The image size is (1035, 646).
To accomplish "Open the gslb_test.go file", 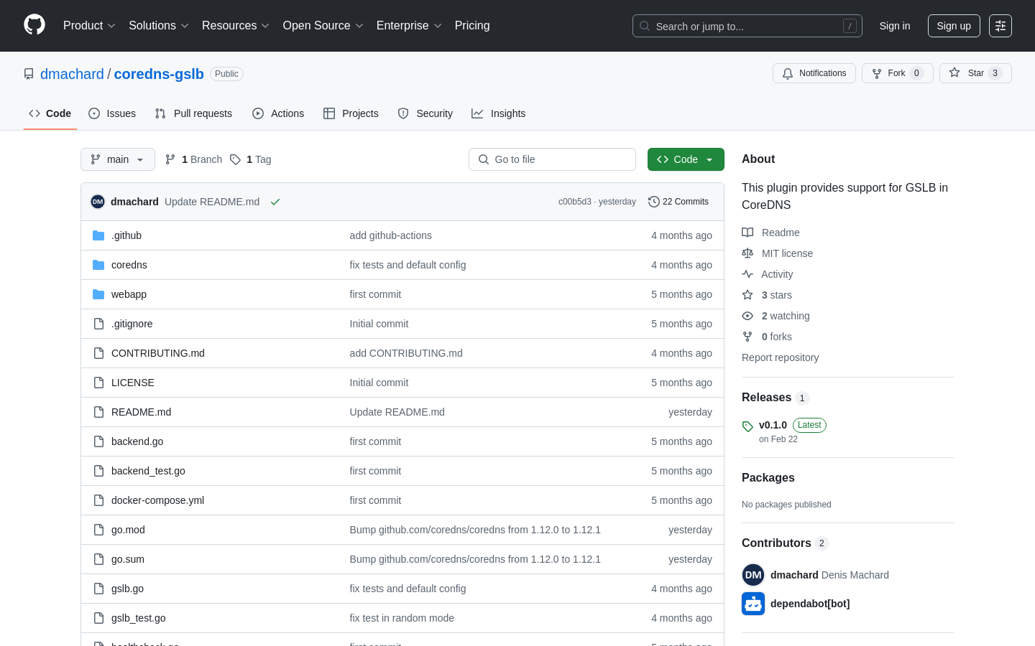I will coord(139,618).
